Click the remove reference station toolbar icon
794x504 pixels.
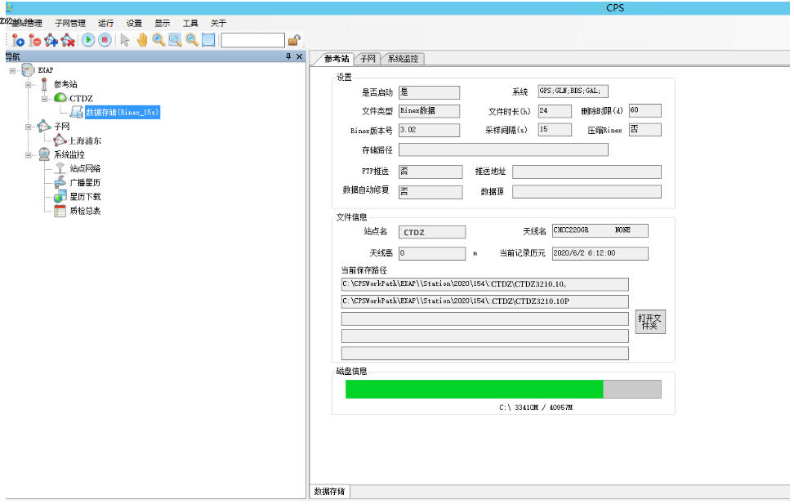pyautogui.click(x=34, y=40)
